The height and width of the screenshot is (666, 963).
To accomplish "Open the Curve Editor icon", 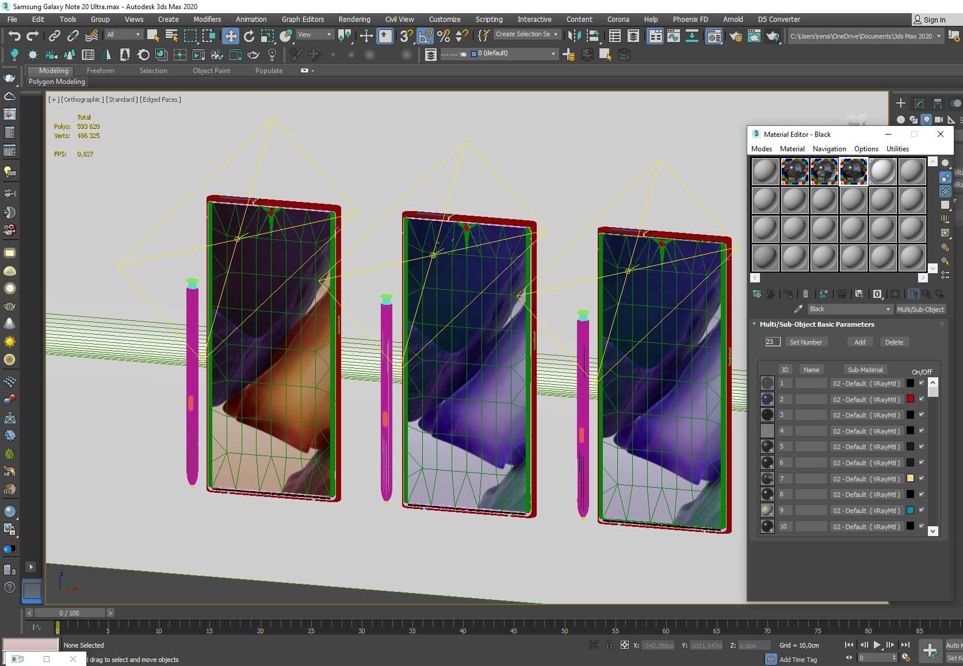I will (x=674, y=36).
